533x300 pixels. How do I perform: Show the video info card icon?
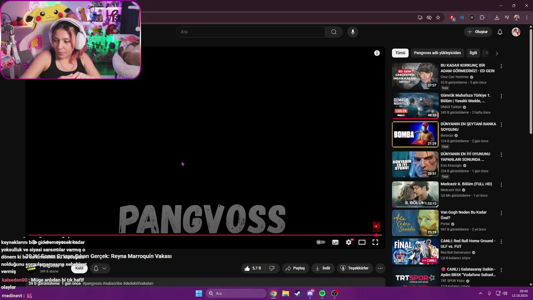pos(377,53)
